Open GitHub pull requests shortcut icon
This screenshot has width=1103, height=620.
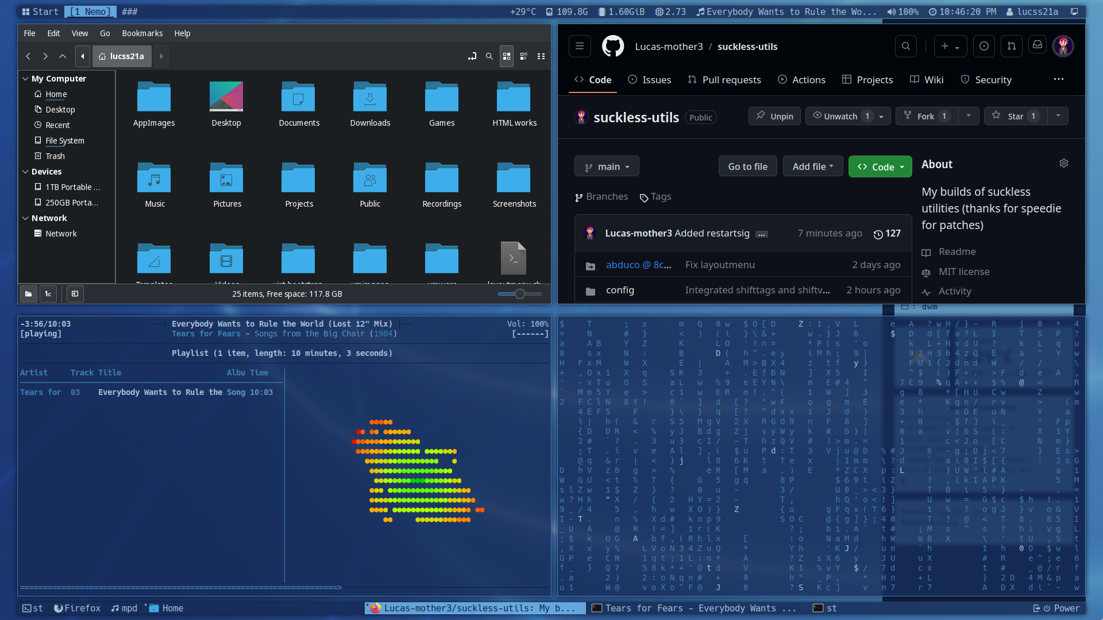coord(1012,46)
